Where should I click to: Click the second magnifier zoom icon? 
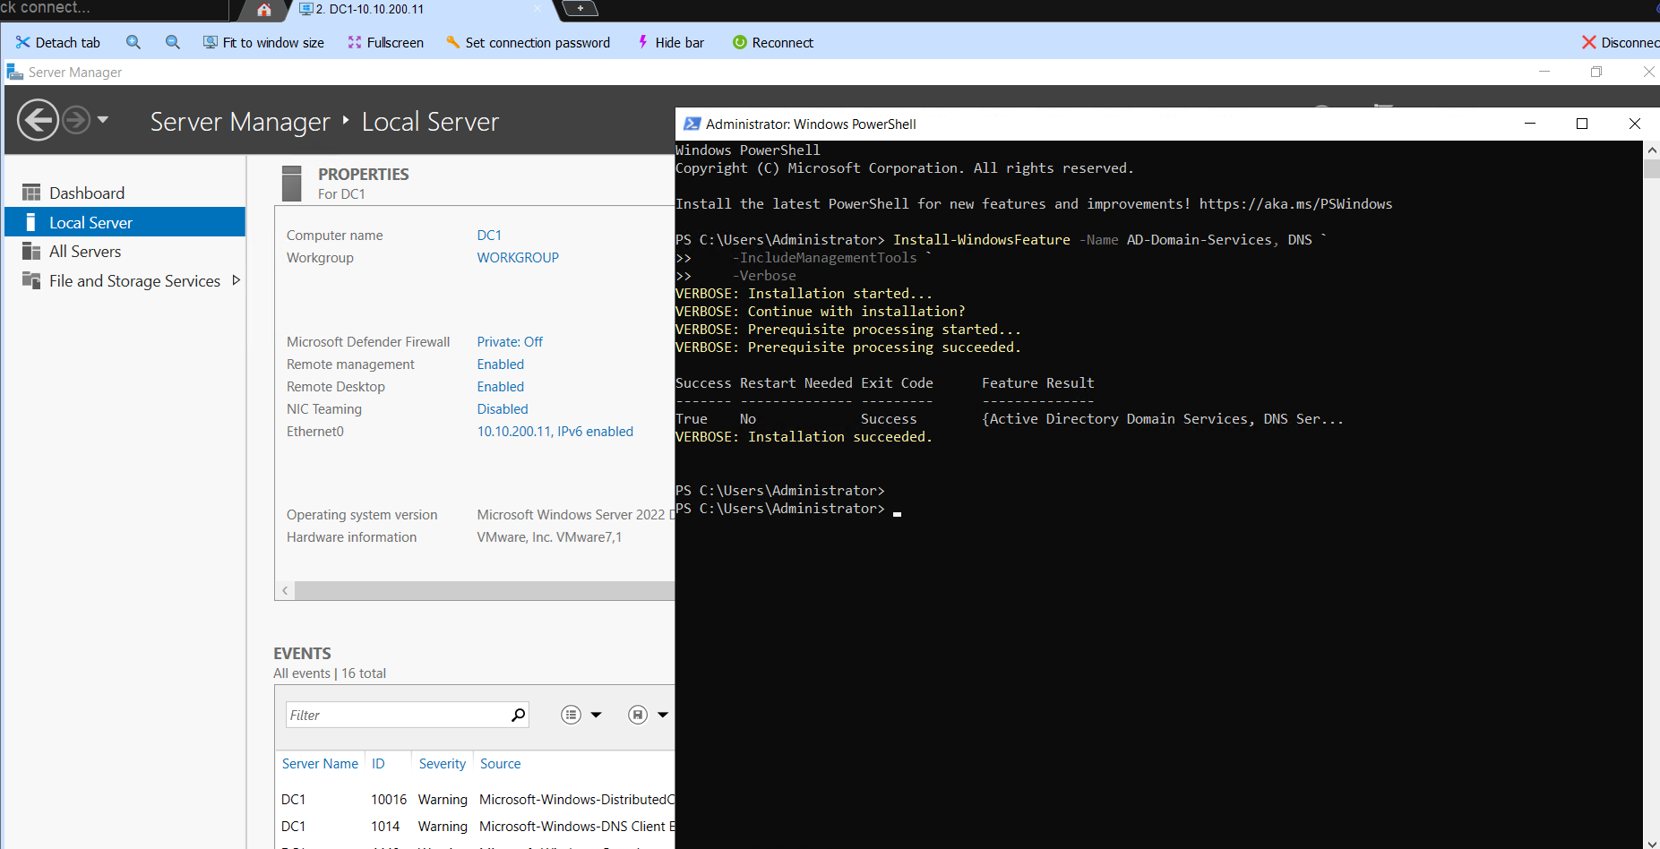pyautogui.click(x=173, y=42)
